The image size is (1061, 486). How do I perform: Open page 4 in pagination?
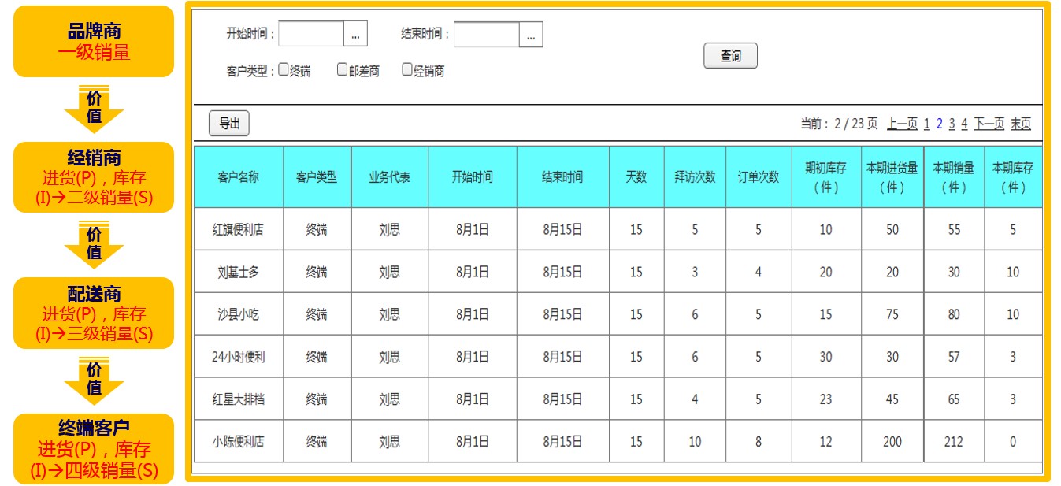(x=964, y=124)
